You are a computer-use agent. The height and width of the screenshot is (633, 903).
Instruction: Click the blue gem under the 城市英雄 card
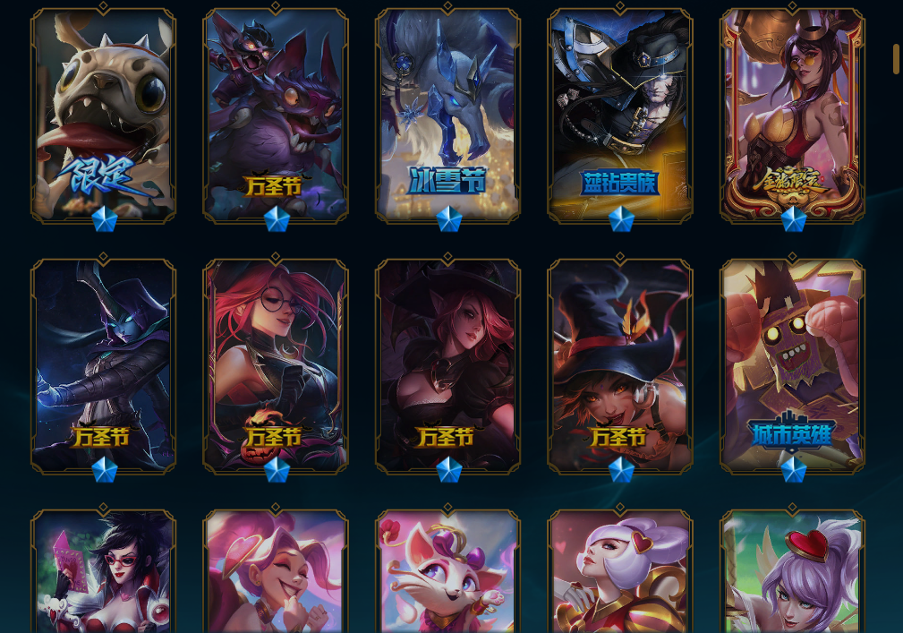pyautogui.click(x=793, y=470)
